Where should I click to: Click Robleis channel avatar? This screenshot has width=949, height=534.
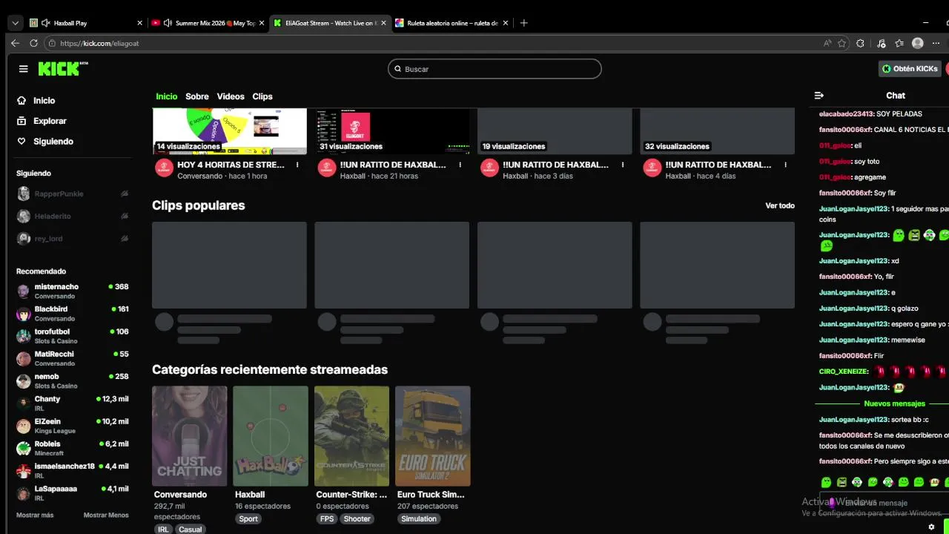coord(24,448)
